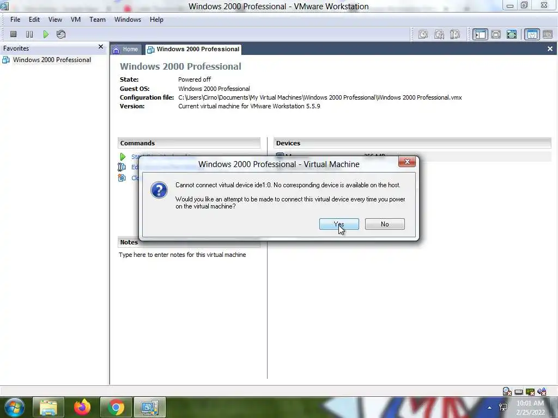The width and height of the screenshot is (558, 418).
Task: Click the Clone virtual machine icon
Action: (x=122, y=178)
